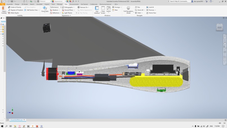Viewport: 227px width, 128px height.
Task: Close the model browser panel
Action: [x=4, y=18]
